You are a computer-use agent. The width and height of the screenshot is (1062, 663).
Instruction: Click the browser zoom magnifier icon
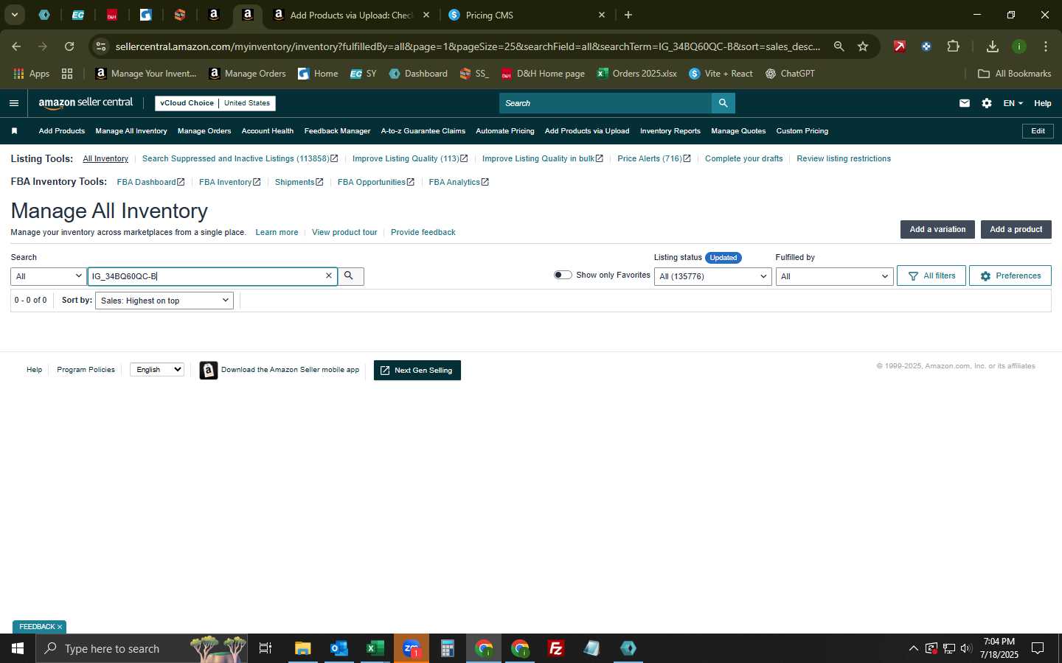point(839,46)
